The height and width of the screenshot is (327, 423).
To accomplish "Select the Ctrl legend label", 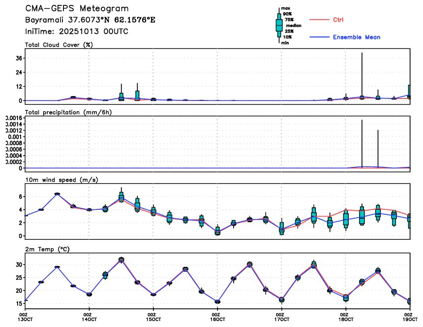I will click(x=338, y=20).
